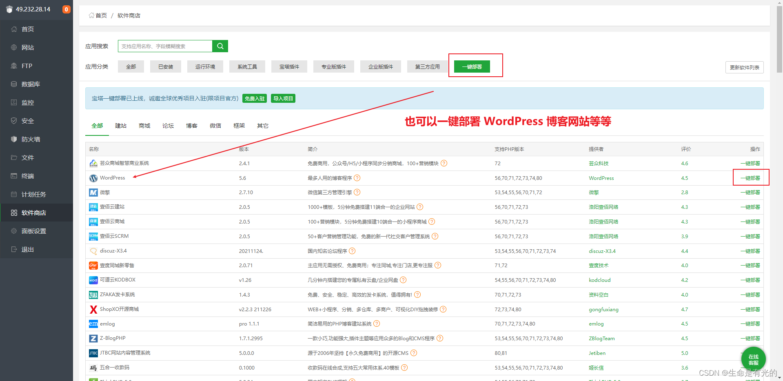This screenshot has height=381, width=783.
Task: Click the emlog app icon
Action: [x=93, y=324]
